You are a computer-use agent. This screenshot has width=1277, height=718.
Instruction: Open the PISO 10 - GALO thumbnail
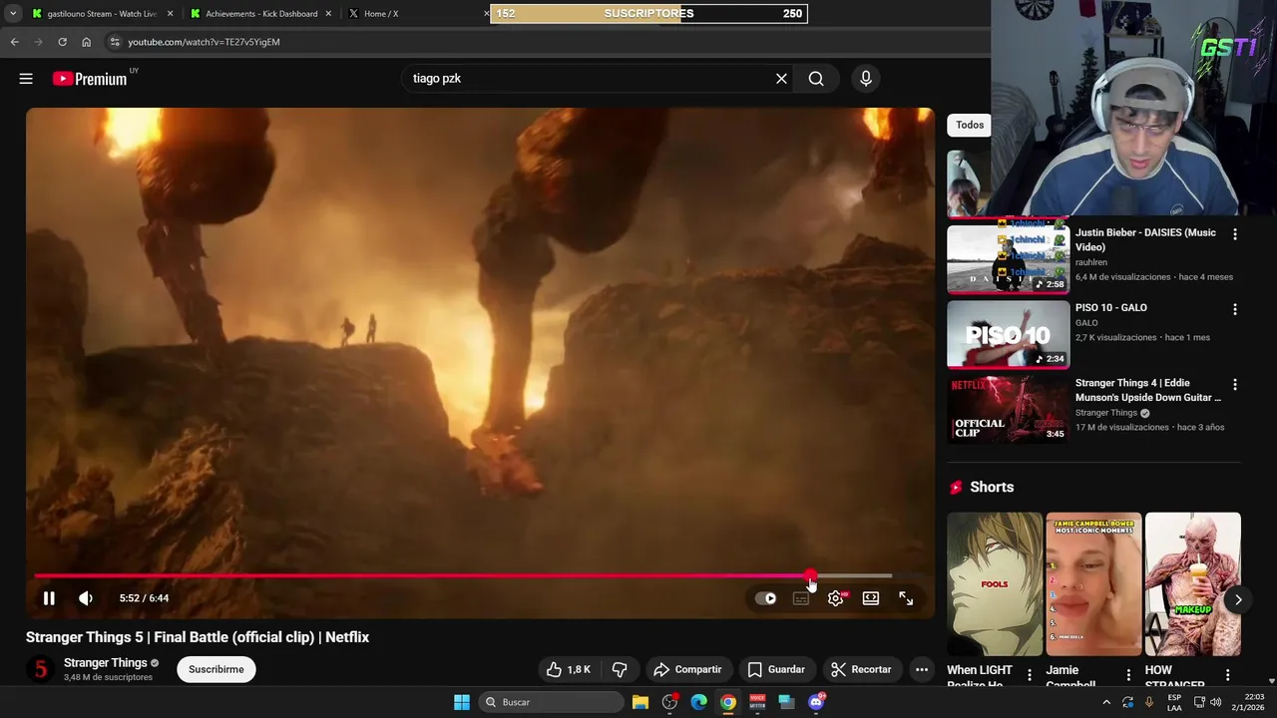pyautogui.click(x=1008, y=334)
